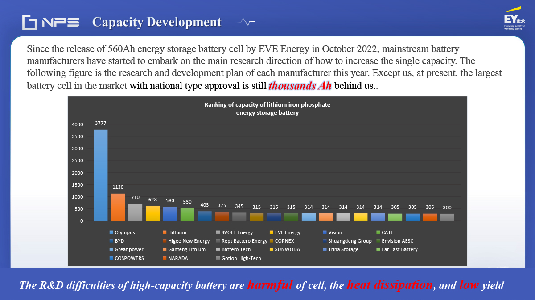Viewport: 535px width, 300px height.
Task: Click the "1000" y-axis value
Action: tap(78, 197)
